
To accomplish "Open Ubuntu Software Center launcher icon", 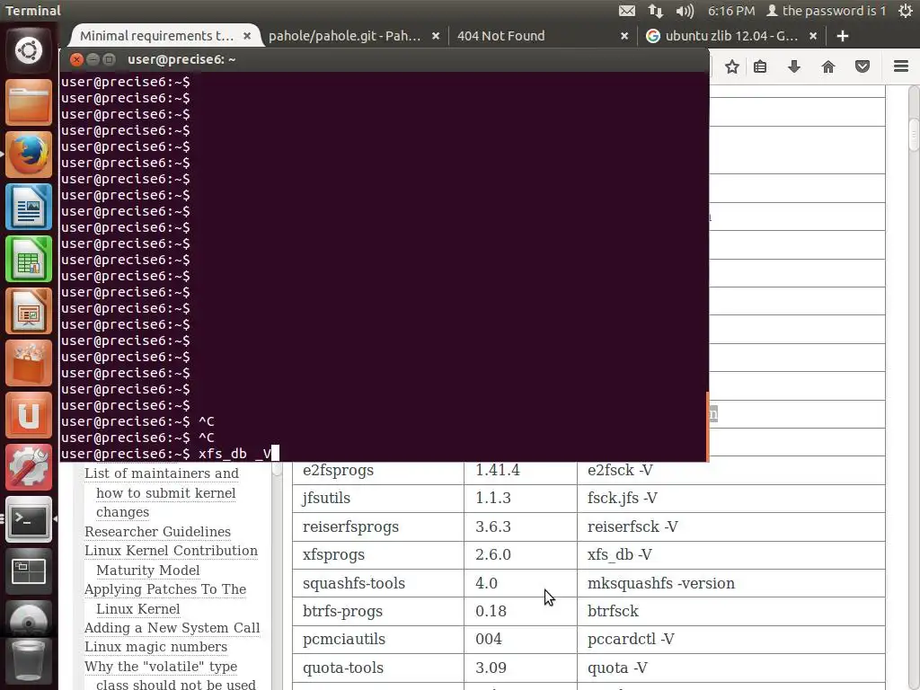I will pos(28,363).
